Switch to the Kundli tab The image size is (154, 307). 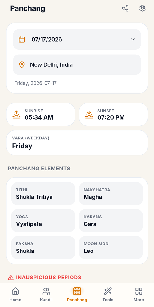click(x=46, y=295)
